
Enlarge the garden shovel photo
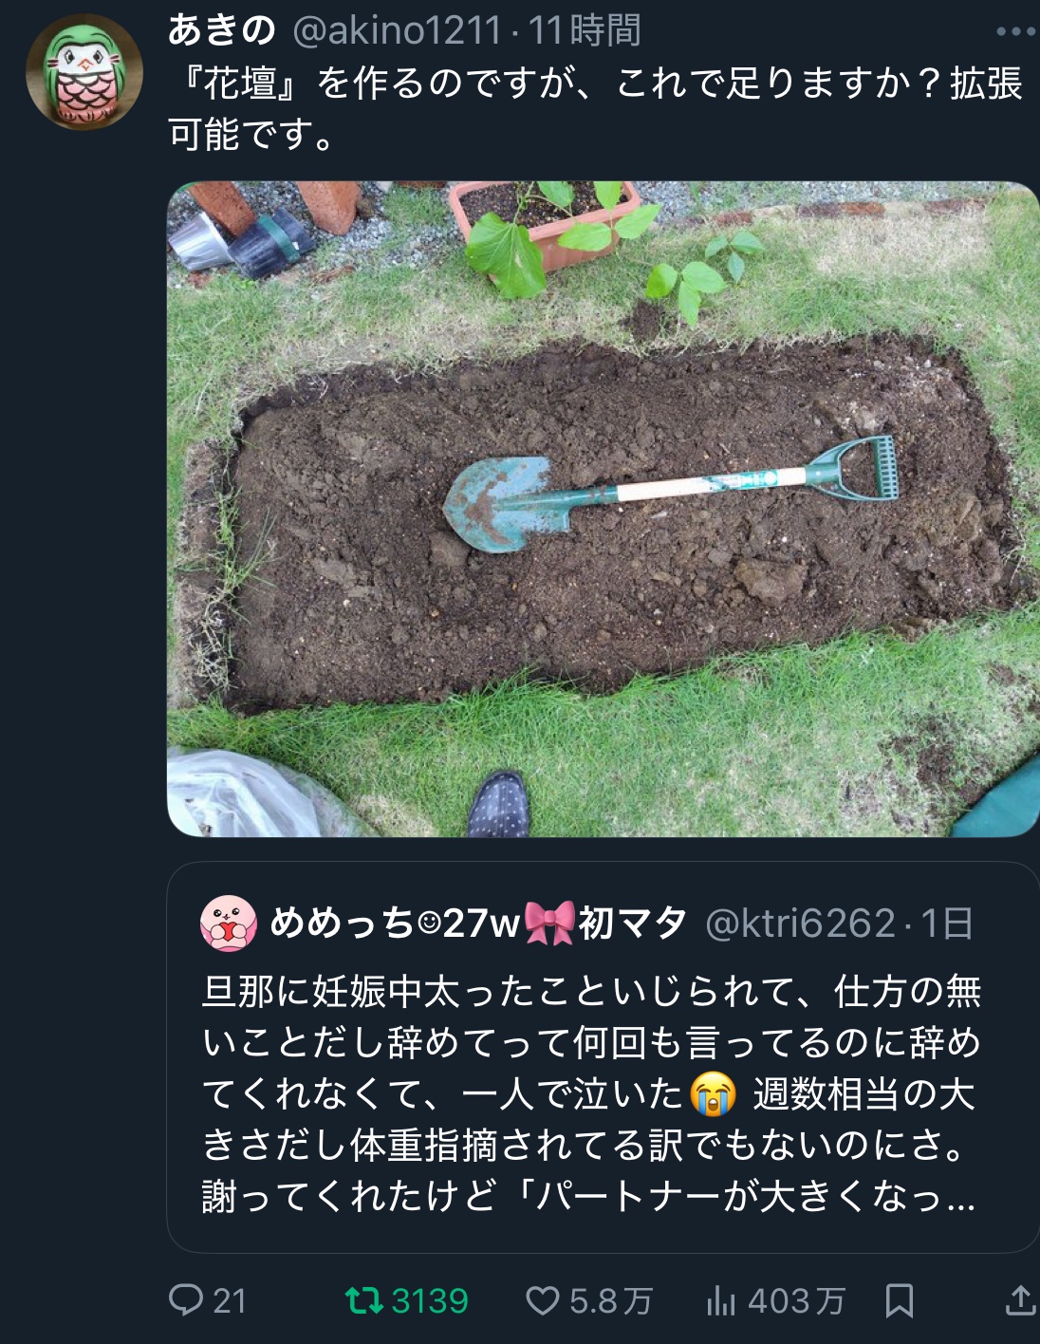coord(604,509)
